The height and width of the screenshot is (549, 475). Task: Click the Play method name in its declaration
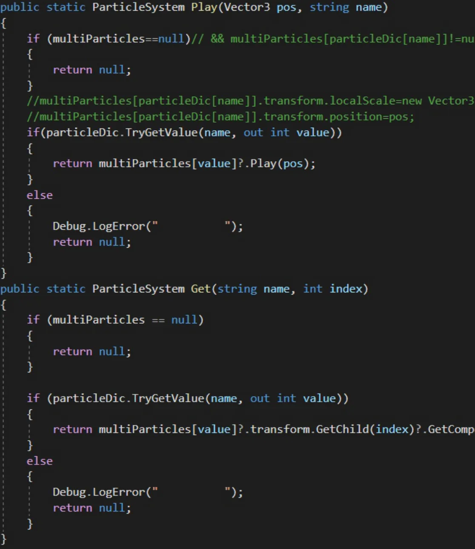point(204,7)
